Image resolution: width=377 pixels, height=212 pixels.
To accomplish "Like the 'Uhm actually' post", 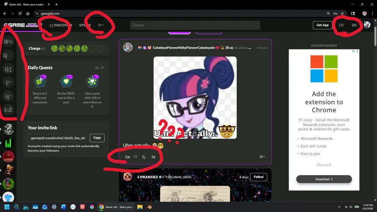I will [127, 157].
